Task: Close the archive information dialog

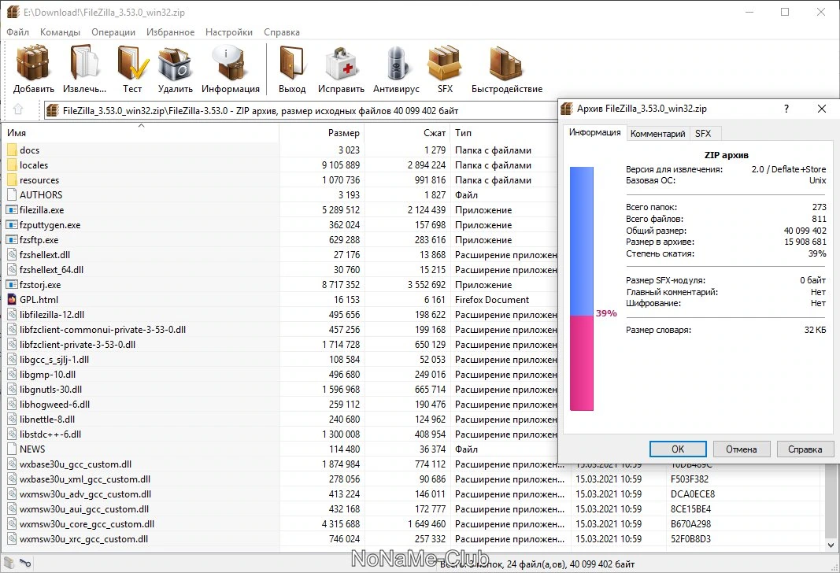Action: [822, 109]
